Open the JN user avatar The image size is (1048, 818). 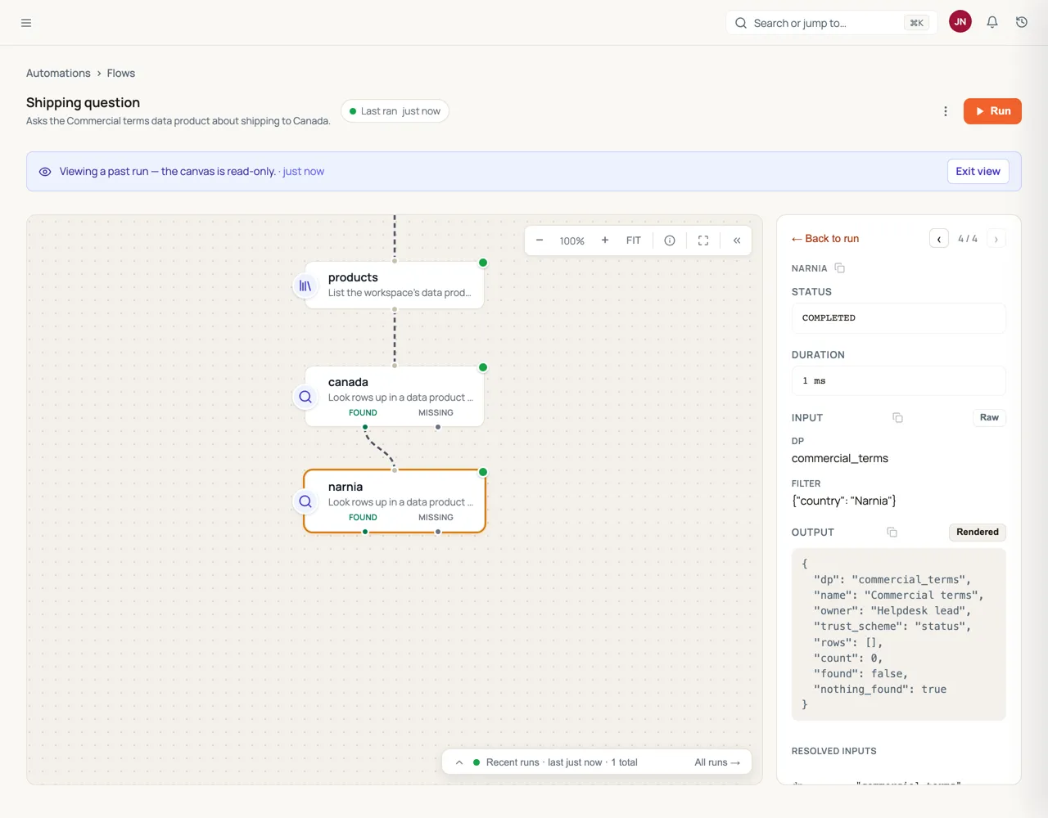[960, 22]
